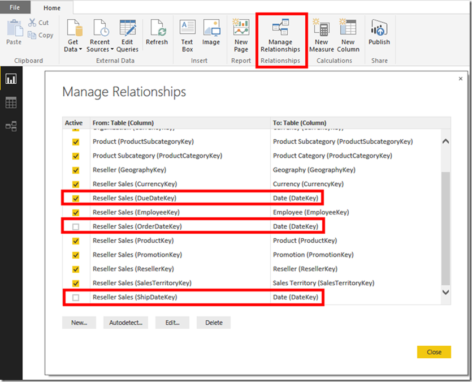Select Date (DateKey) in the ShipDateKey row
472x382 pixels.
tap(296, 297)
